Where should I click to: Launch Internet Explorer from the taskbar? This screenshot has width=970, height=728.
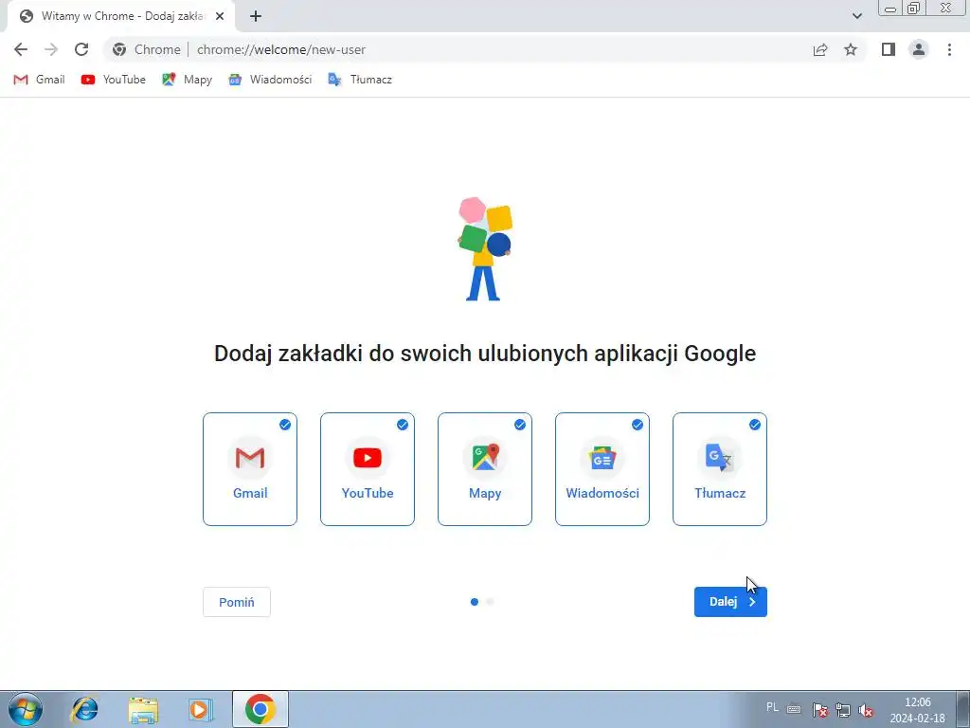84,709
